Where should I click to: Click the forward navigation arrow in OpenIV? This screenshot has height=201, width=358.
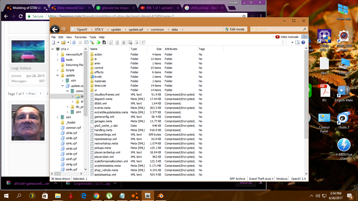(x=63, y=29)
